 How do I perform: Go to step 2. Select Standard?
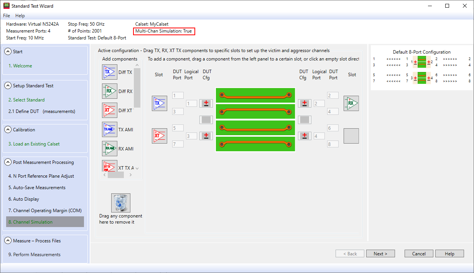coord(26,100)
